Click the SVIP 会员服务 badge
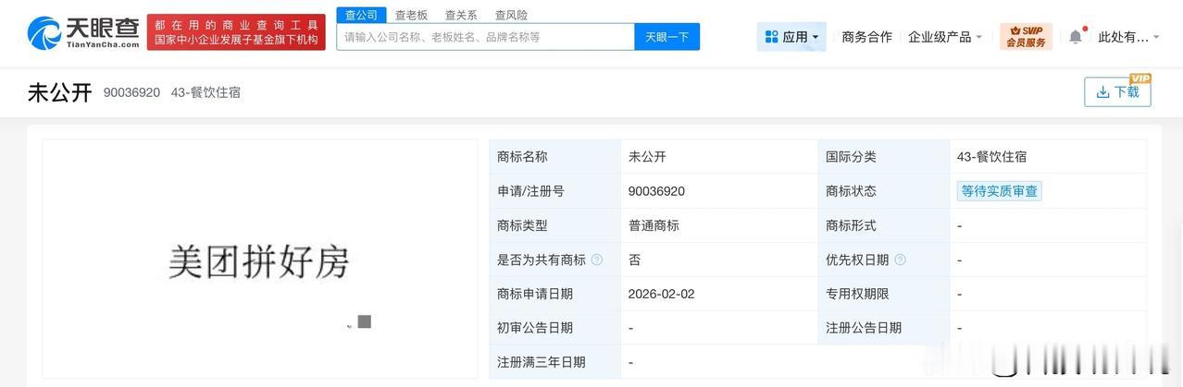The image size is (1183, 387). click(1026, 37)
